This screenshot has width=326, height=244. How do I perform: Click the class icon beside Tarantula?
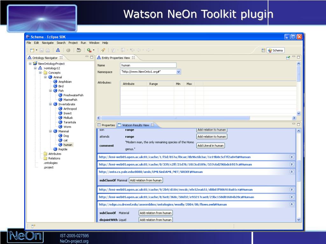click(x=60, y=122)
